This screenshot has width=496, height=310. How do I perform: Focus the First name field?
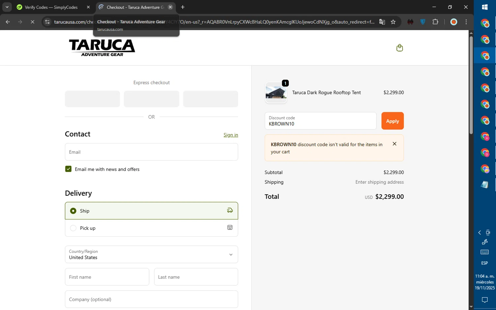107,277
